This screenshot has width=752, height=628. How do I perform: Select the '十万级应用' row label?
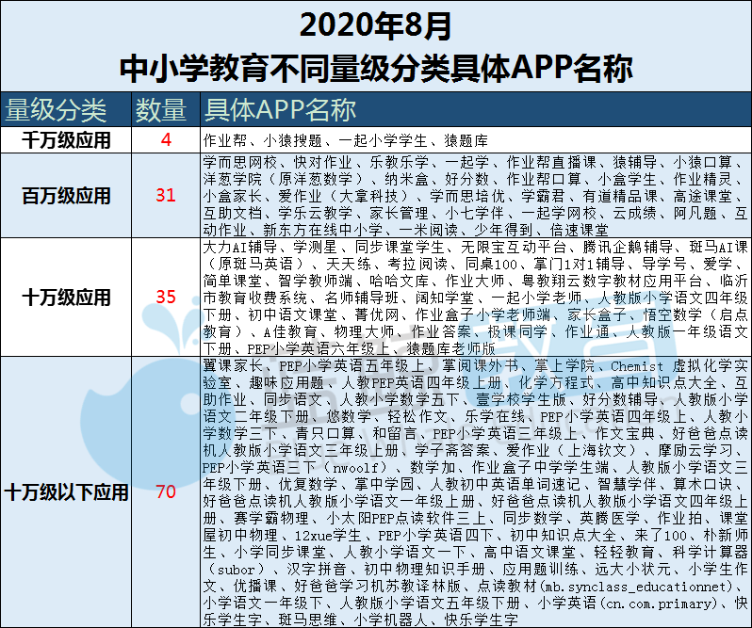pos(66,298)
